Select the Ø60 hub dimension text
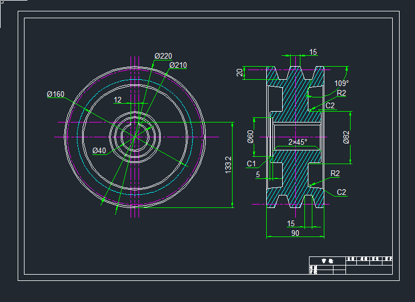The width and height of the screenshot is (415, 302). tap(250, 137)
